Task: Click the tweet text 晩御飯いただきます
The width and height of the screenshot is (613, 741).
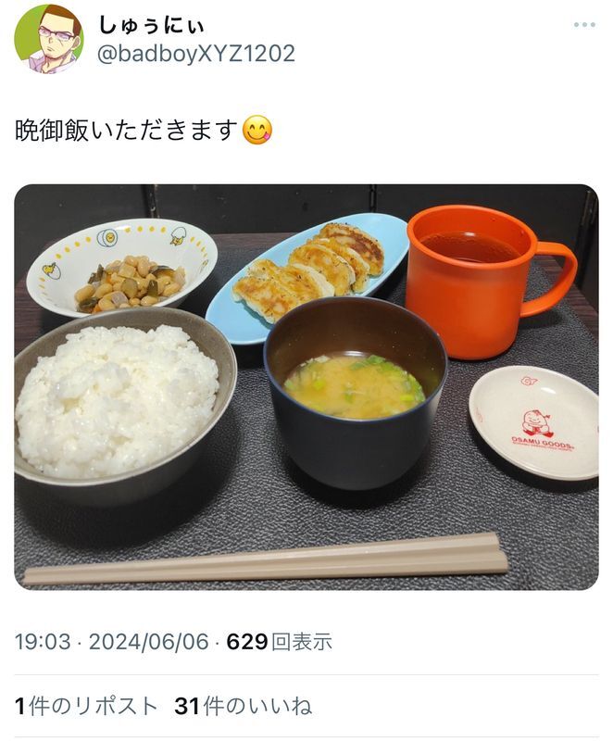Action: pyautogui.click(x=126, y=130)
